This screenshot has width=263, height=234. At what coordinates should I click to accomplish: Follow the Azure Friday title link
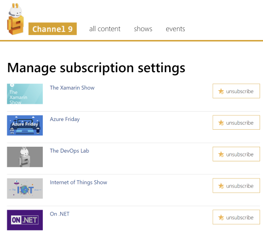[x=65, y=119]
